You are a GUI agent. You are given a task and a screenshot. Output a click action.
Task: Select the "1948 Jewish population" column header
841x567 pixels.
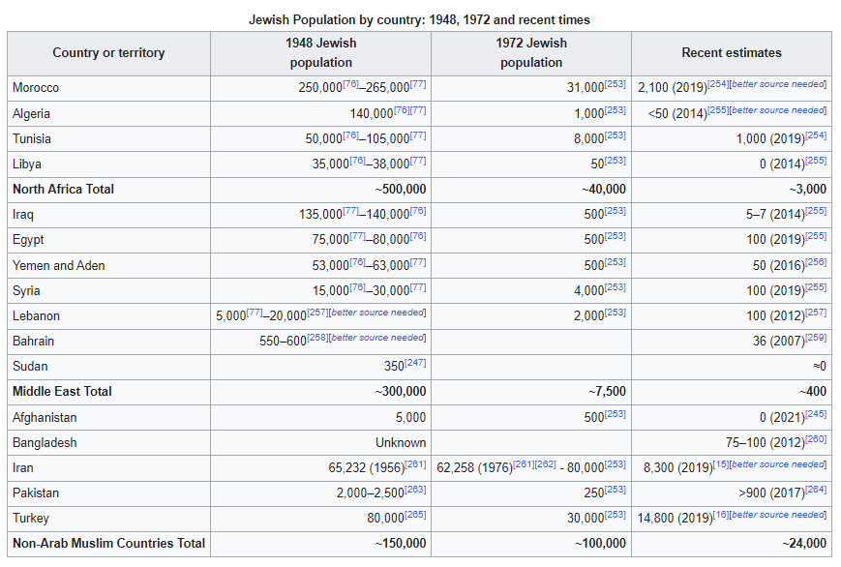click(321, 53)
